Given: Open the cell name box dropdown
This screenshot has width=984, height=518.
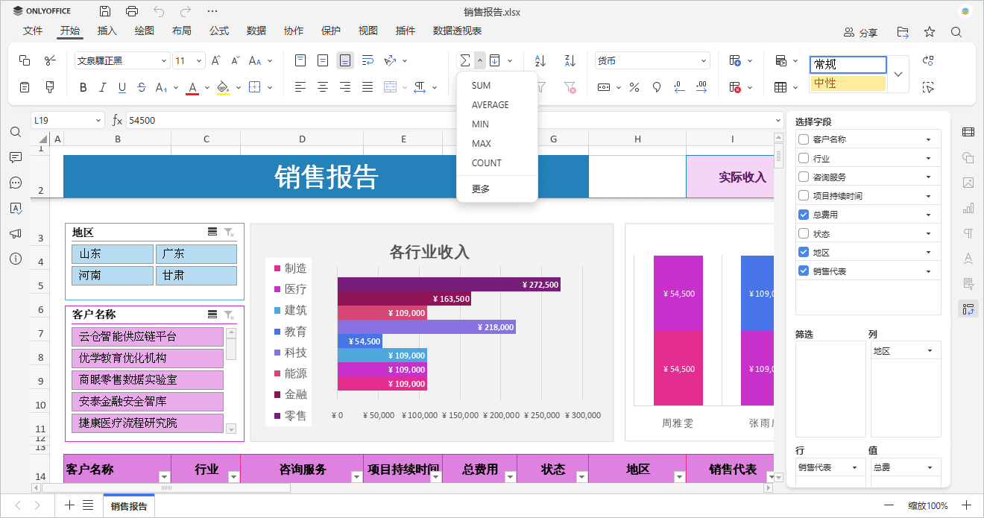Looking at the screenshot, I should click(x=98, y=121).
